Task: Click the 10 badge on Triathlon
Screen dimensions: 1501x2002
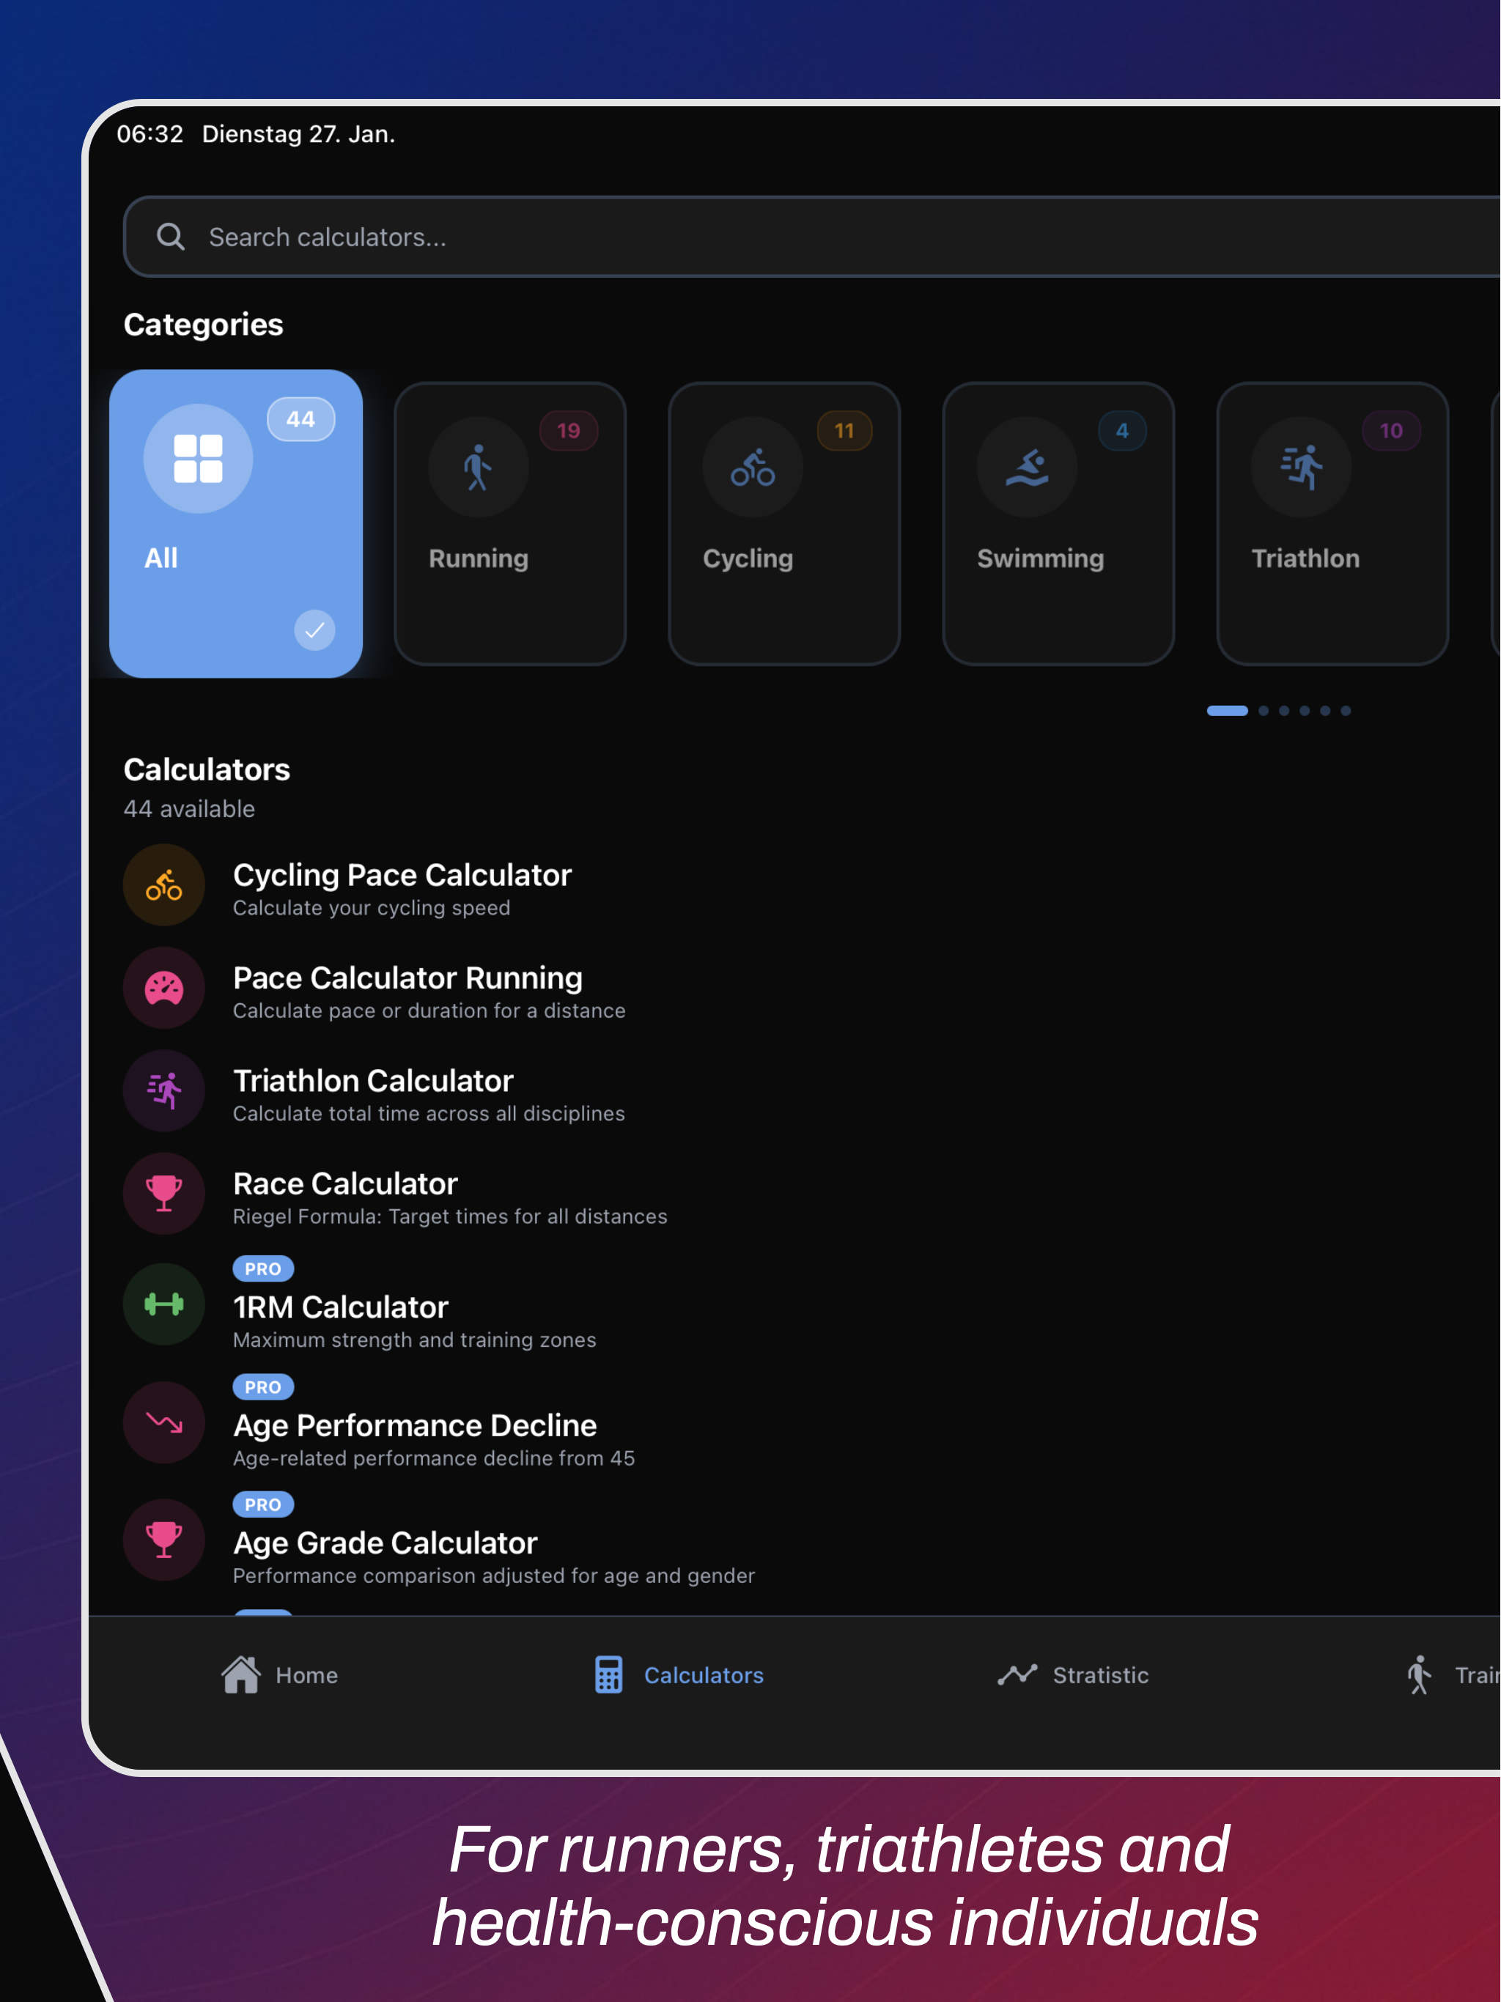Action: [1390, 431]
